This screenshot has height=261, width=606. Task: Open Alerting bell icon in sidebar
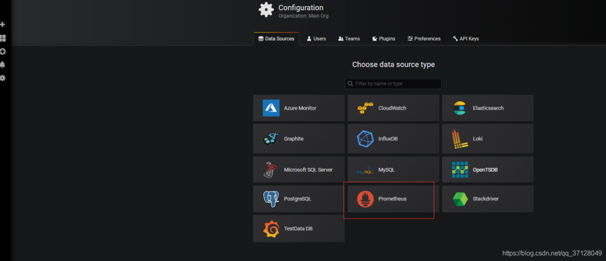(x=3, y=65)
